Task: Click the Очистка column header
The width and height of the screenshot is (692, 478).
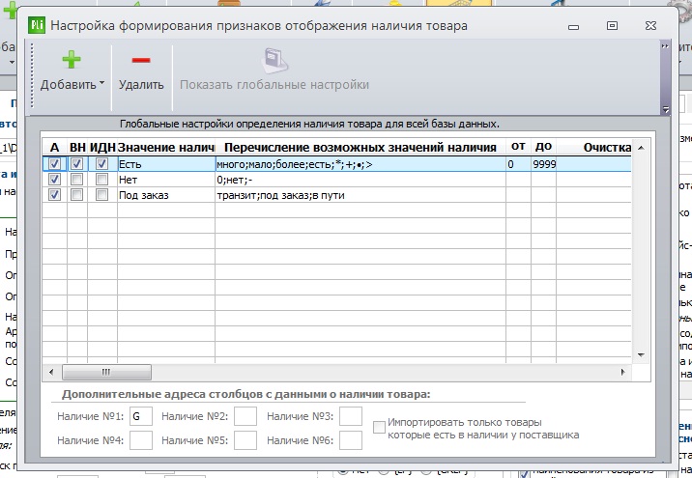Action: point(594,147)
